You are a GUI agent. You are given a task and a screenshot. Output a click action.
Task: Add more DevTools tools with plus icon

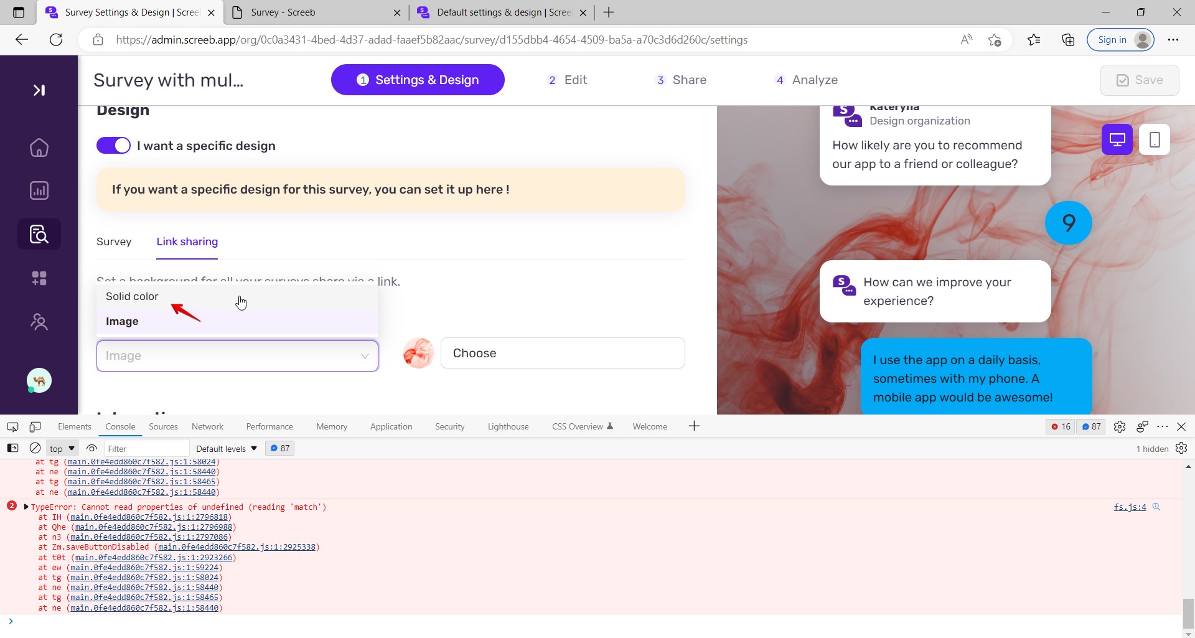pos(695,426)
